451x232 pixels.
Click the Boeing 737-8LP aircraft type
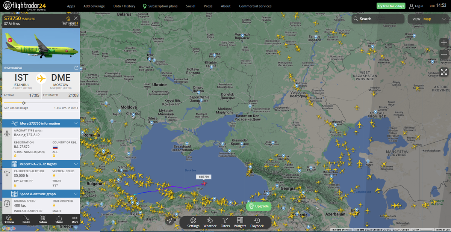click(27, 134)
